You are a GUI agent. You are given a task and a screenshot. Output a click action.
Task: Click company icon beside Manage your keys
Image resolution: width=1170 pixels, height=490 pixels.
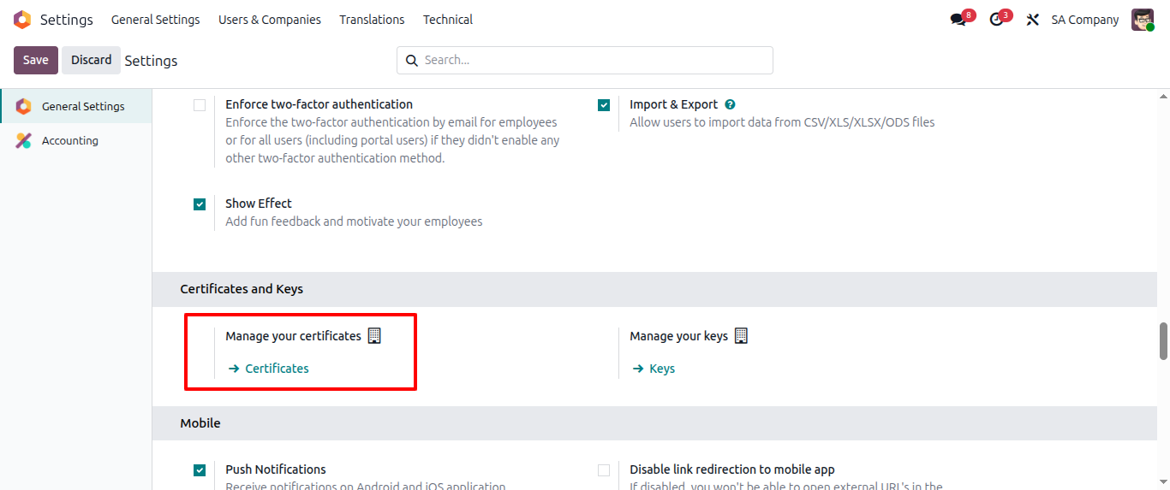(742, 336)
